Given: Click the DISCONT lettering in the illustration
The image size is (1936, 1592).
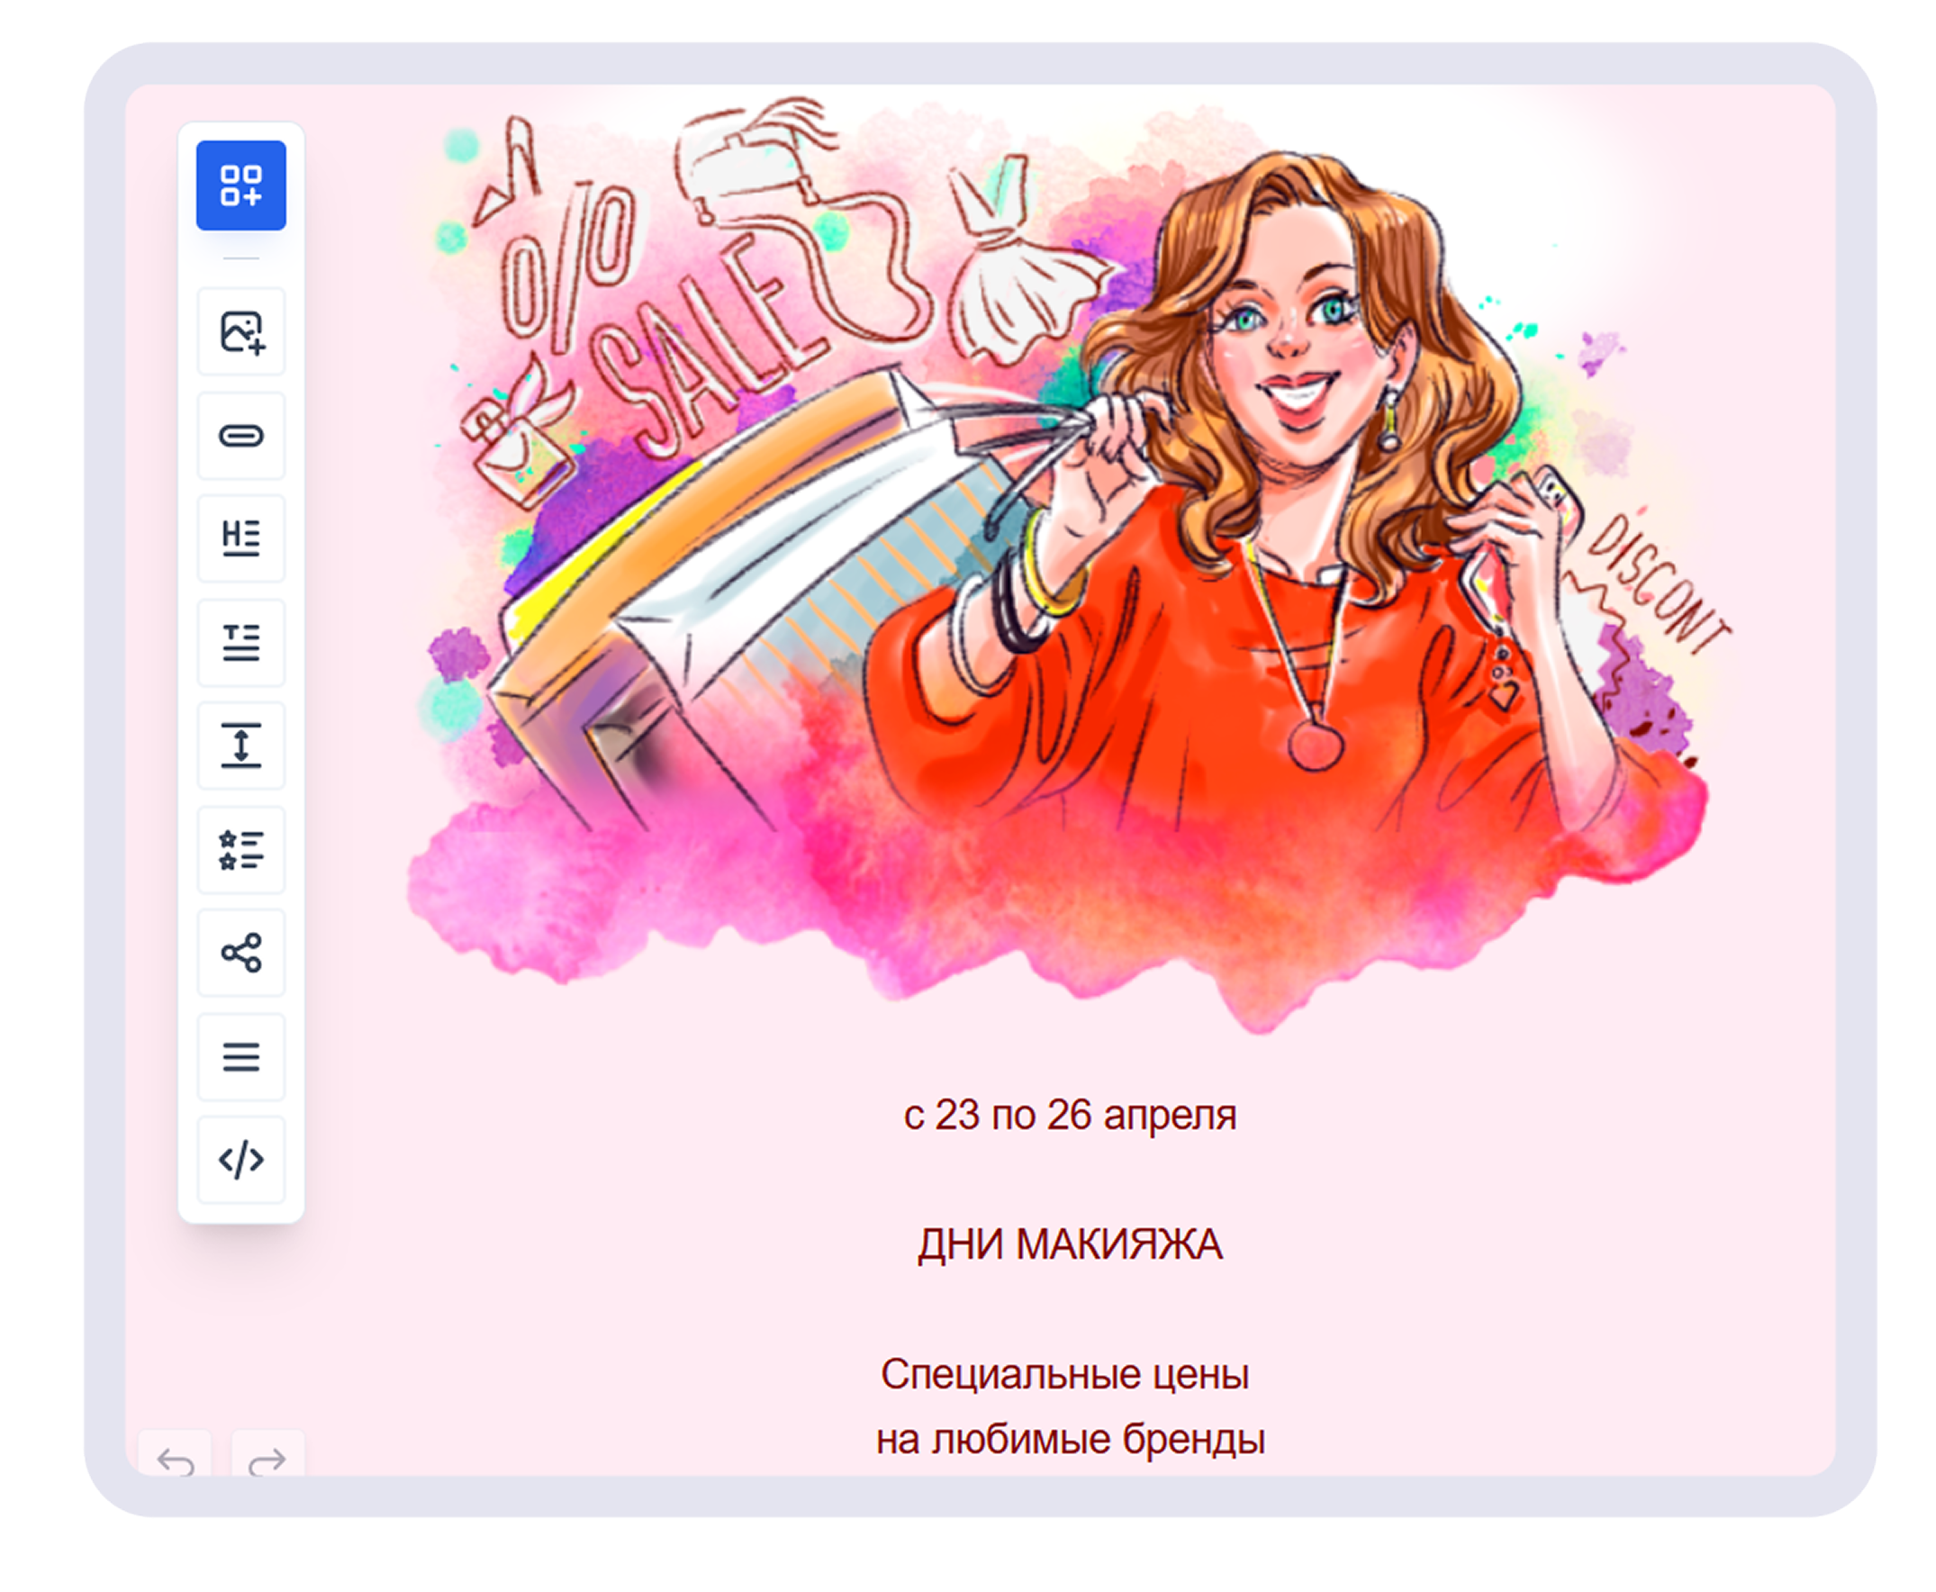Looking at the screenshot, I should pos(1658,587).
